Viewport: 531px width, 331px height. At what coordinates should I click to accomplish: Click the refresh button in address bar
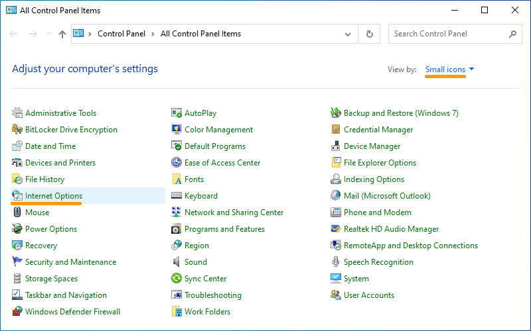pos(369,34)
